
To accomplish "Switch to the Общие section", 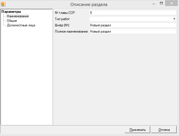I will coord(12,21).
